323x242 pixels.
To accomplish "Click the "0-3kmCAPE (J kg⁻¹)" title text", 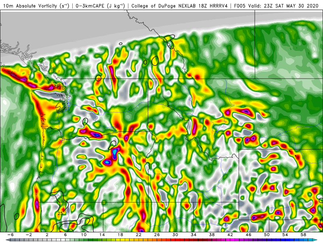I will [x=100, y=6].
